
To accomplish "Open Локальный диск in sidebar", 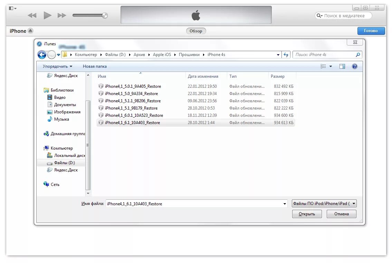I will (66, 156).
